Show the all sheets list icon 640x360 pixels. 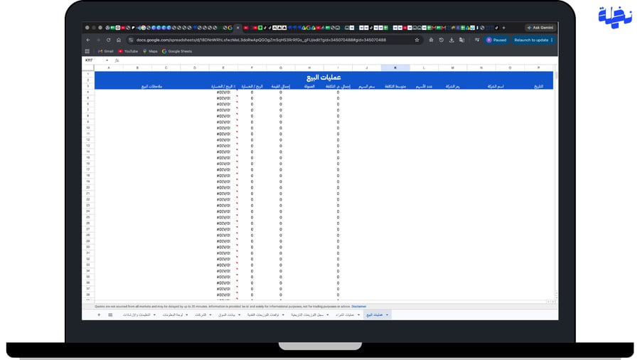click(110, 314)
